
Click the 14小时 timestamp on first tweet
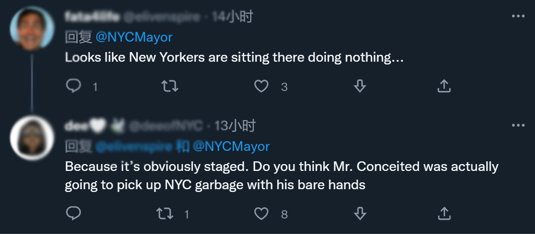point(232,17)
